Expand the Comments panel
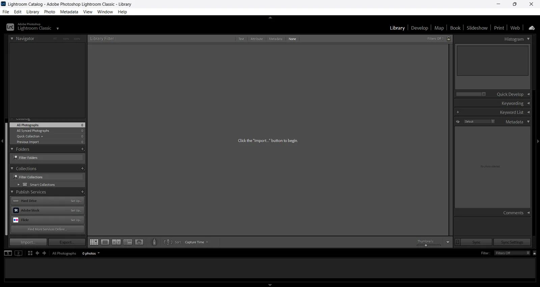The height and width of the screenshot is (287, 540). coord(528,213)
